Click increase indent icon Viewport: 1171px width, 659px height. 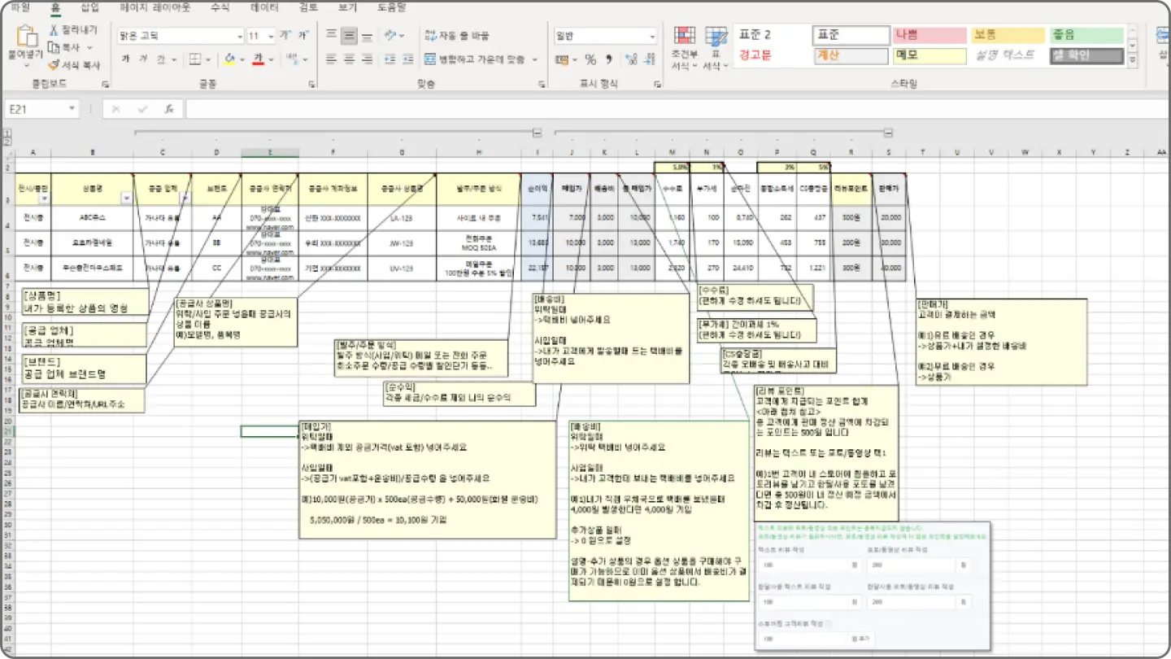tap(407, 59)
